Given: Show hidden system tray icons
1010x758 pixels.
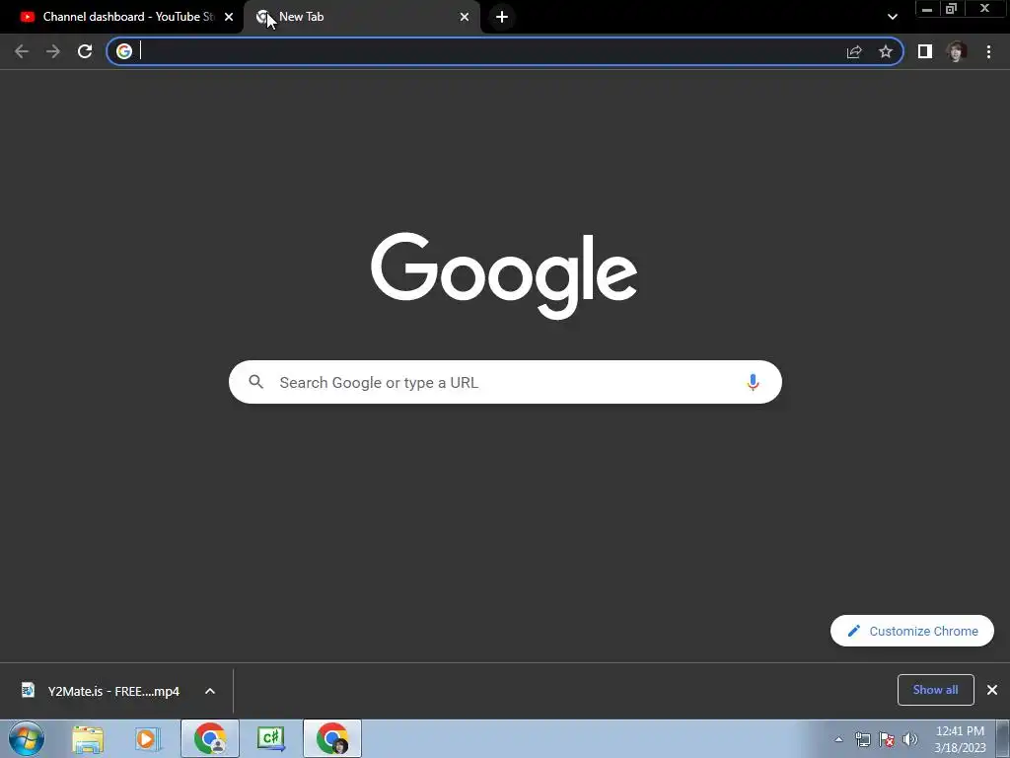Looking at the screenshot, I should pyautogui.click(x=838, y=739).
